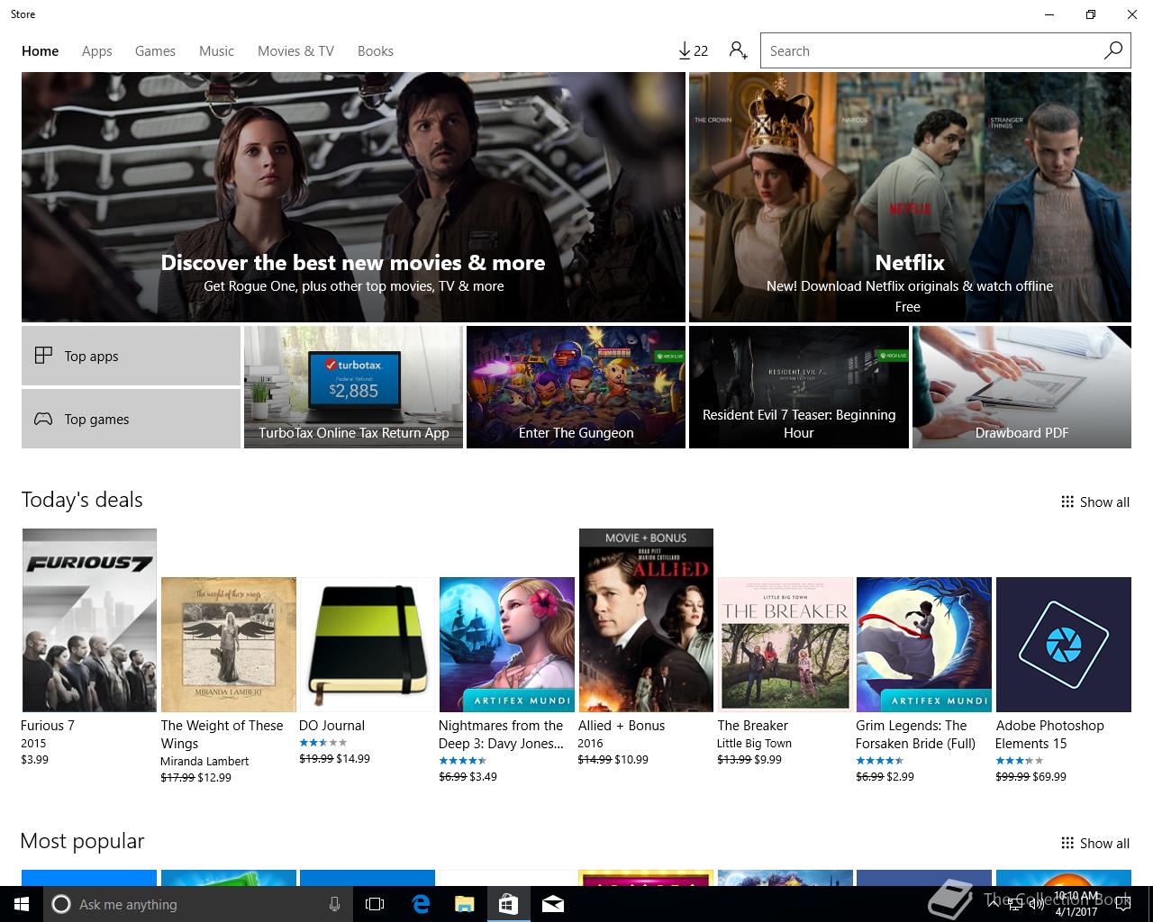Click the account sign-in person icon

739,50
